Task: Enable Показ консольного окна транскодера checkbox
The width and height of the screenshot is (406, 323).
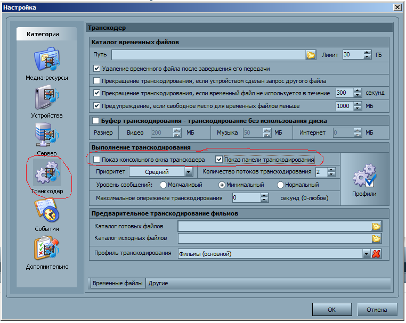Action: pyautogui.click(x=97, y=160)
